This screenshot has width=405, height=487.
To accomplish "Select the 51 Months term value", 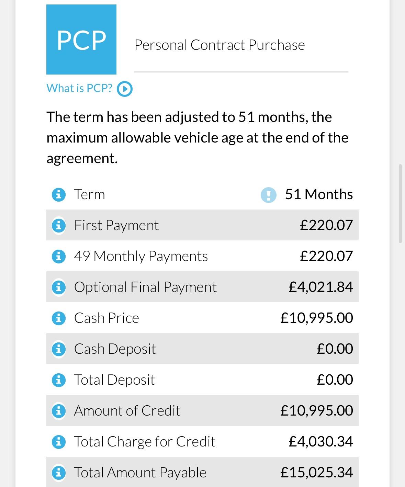I will click(319, 194).
